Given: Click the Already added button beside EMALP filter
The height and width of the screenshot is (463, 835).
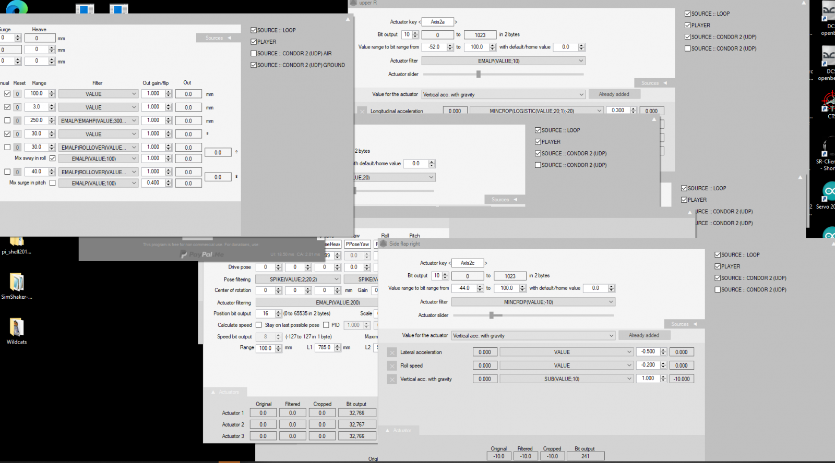Looking at the screenshot, I should [x=614, y=94].
